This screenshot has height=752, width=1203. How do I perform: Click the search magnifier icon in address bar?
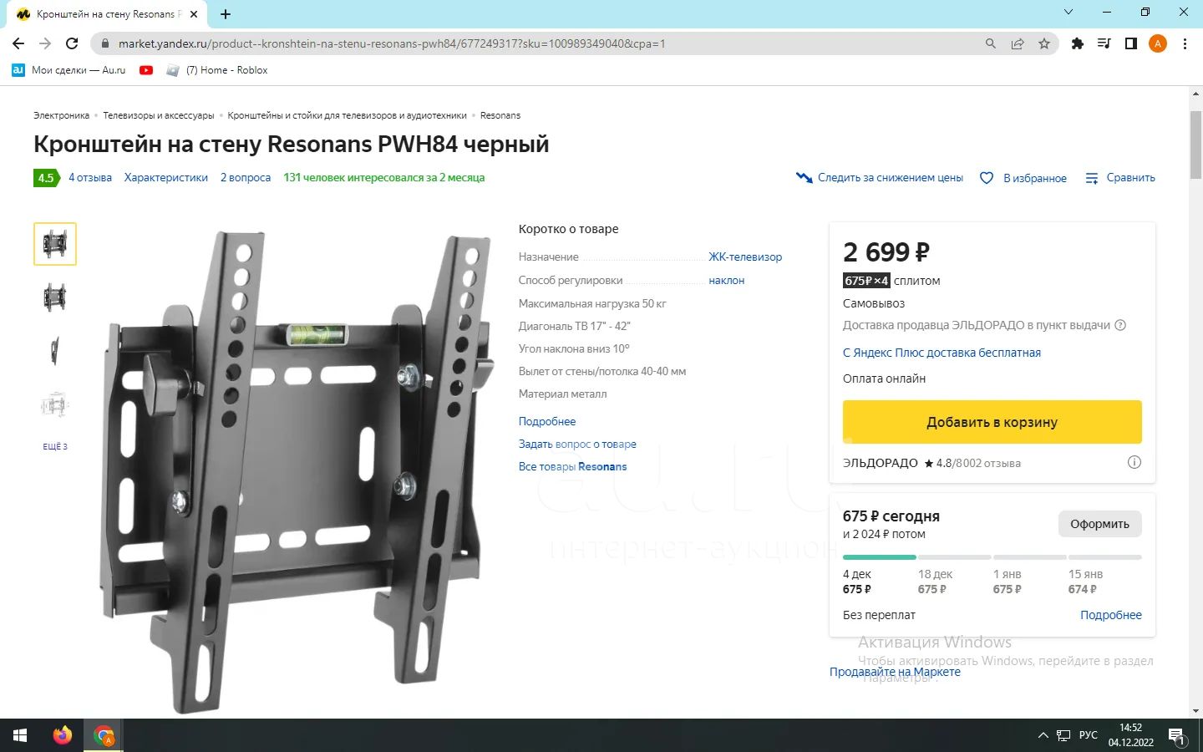pyautogui.click(x=991, y=43)
